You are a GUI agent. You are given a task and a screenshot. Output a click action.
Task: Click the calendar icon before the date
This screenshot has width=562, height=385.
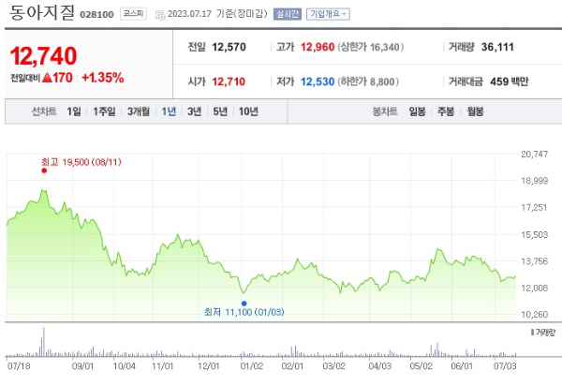click(x=160, y=15)
